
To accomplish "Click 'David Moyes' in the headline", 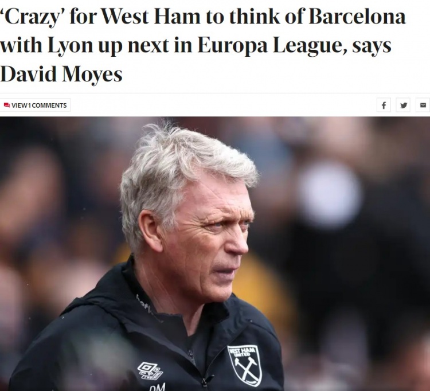I will [x=61, y=74].
